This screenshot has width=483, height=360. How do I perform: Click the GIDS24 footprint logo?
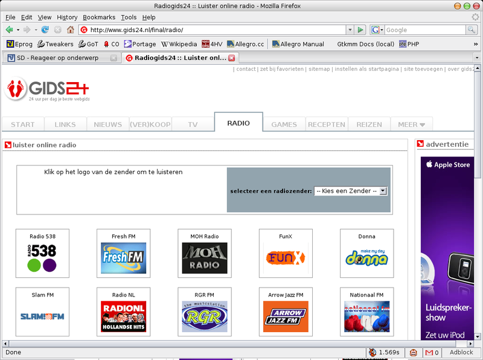[x=47, y=89]
